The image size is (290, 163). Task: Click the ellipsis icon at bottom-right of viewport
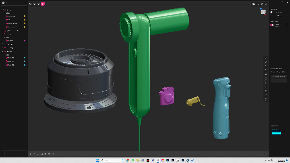coord(265,154)
